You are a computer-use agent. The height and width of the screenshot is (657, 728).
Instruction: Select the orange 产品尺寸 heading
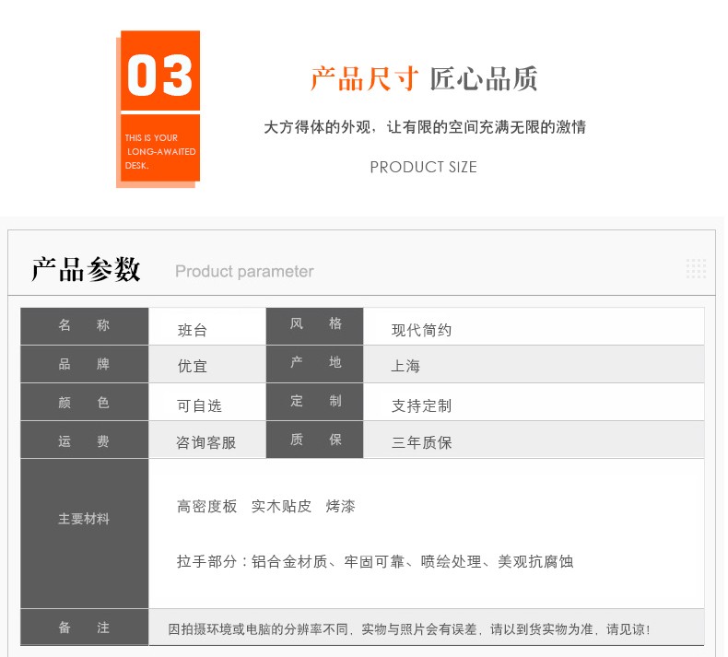[365, 79]
